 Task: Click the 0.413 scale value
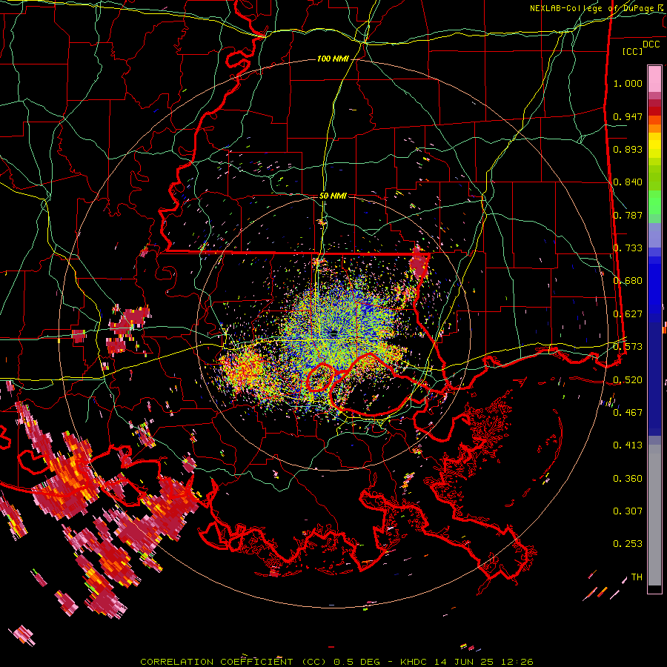point(628,445)
